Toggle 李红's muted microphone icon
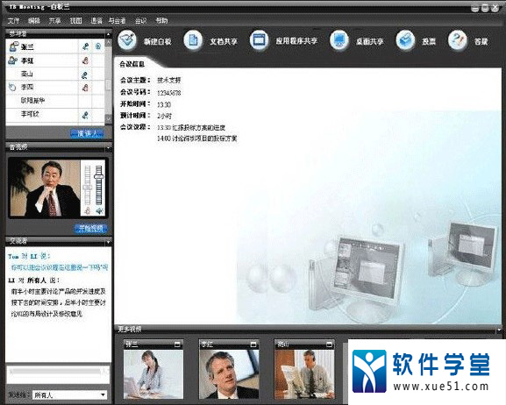The image size is (506, 405). click(85, 60)
